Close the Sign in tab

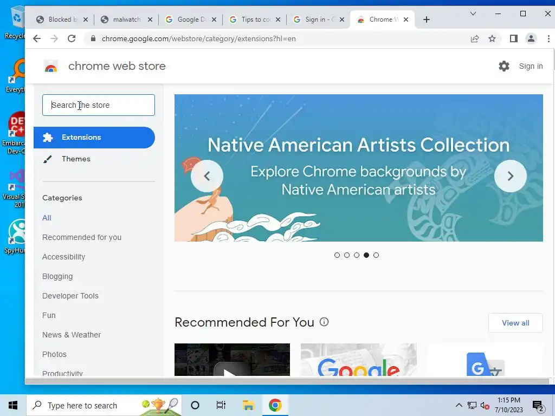[342, 19]
